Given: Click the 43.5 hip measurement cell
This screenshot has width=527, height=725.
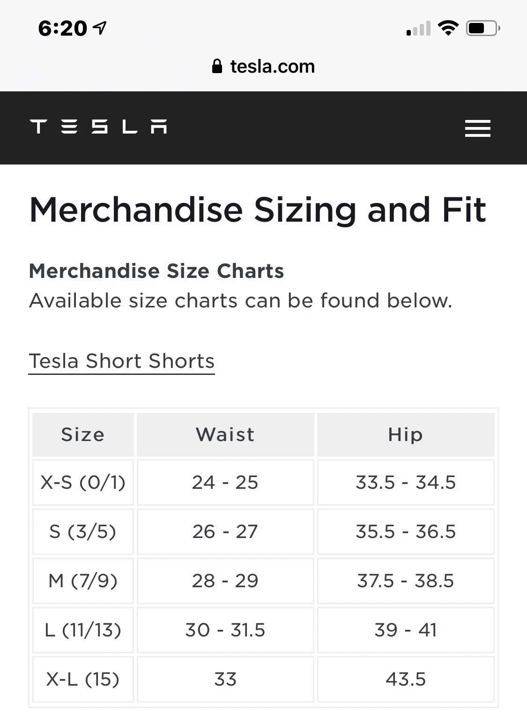Looking at the screenshot, I should coord(406,679).
